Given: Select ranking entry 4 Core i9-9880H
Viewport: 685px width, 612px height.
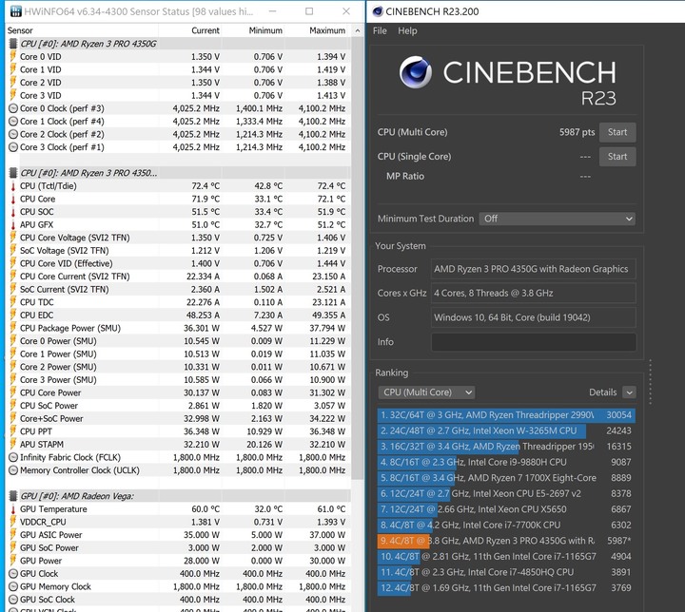Looking at the screenshot, I should pos(506,462).
